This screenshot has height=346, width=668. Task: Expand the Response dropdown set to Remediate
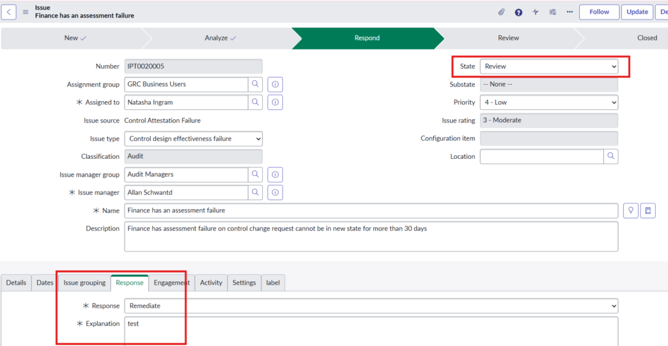(371, 306)
